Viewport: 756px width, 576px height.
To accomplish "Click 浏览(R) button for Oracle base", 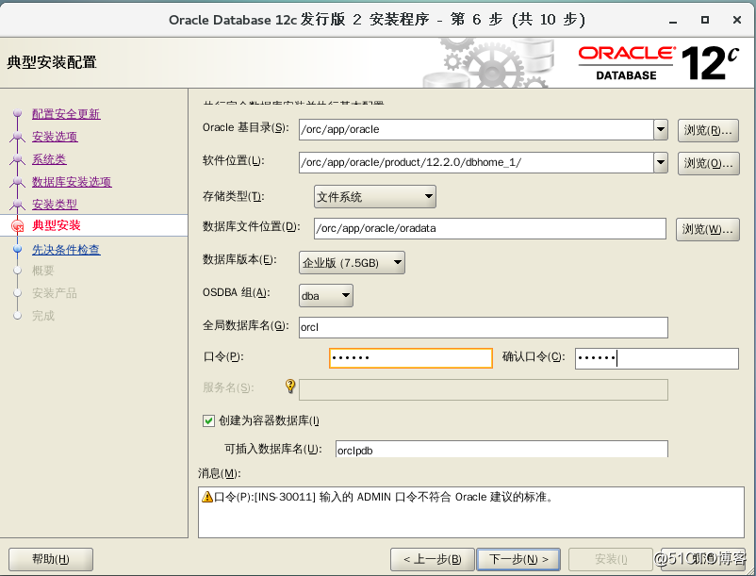I will [708, 130].
